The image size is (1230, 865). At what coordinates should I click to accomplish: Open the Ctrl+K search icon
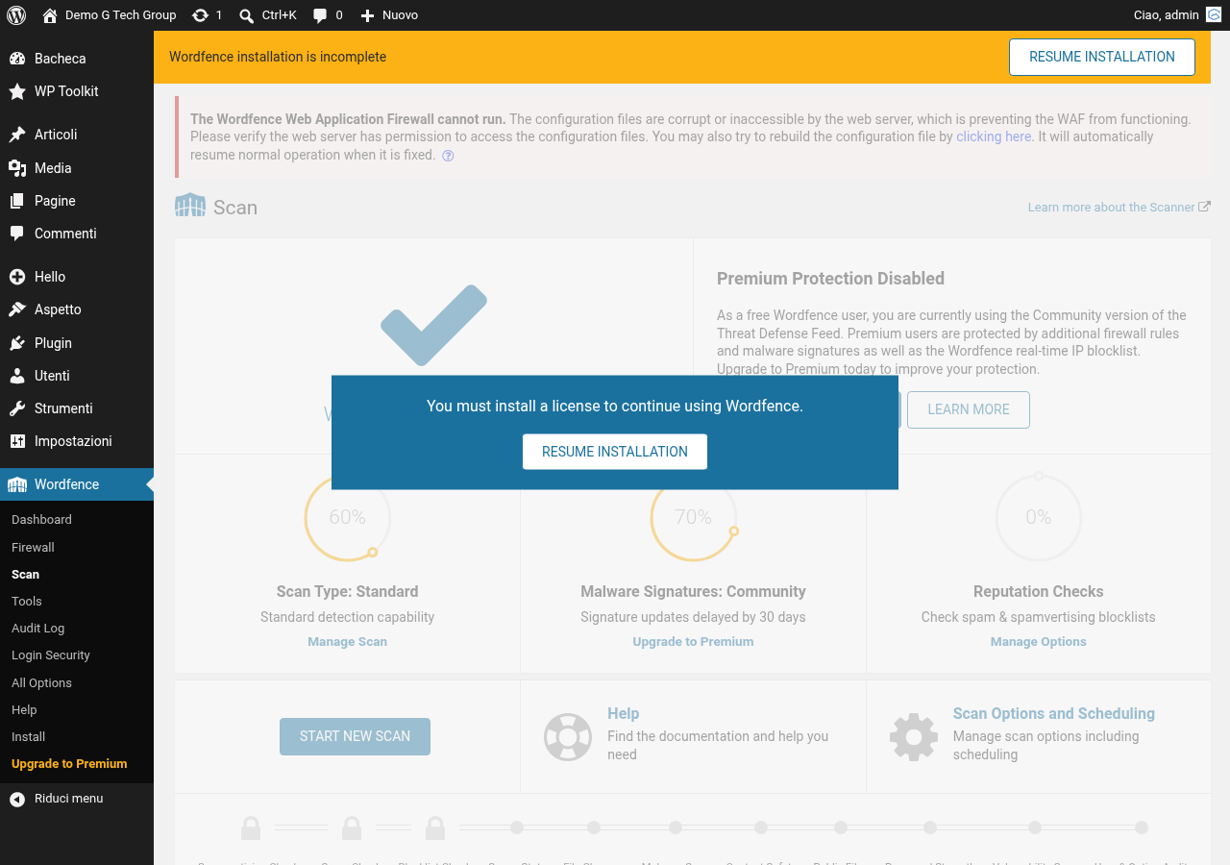[247, 15]
